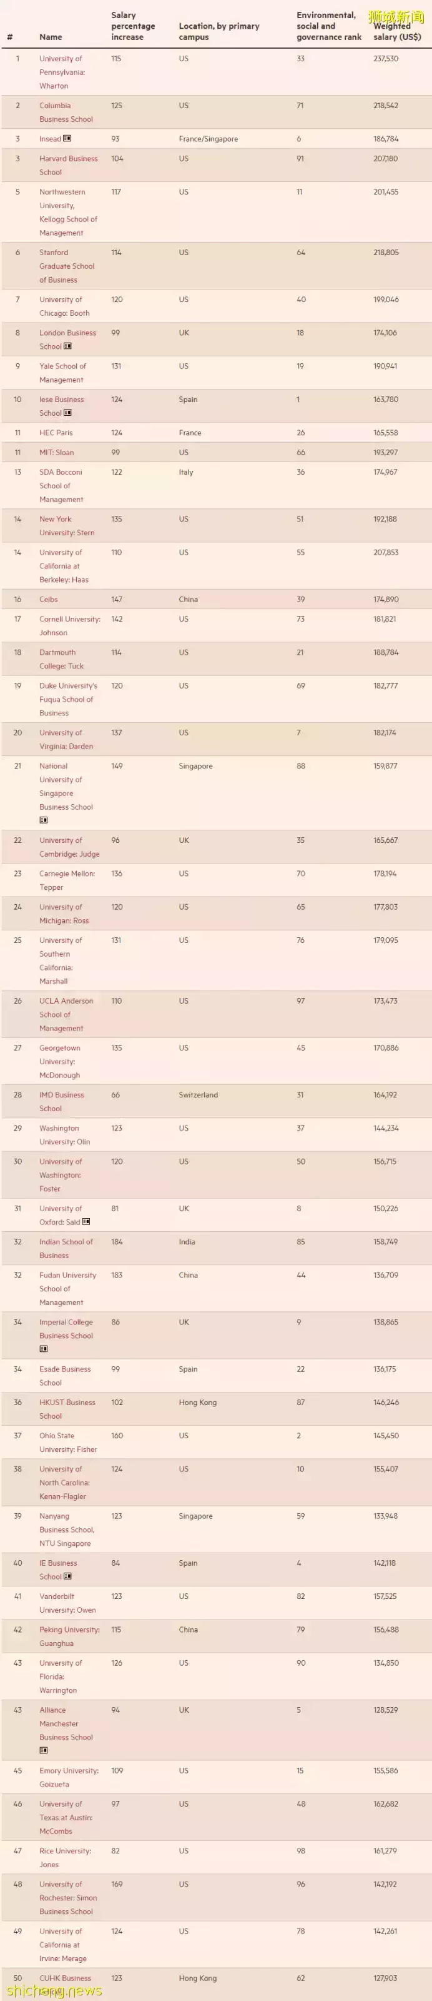Click Location, by primary campus header
The height and width of the screenshot is (2001, 432).
[x=218, y=31]
